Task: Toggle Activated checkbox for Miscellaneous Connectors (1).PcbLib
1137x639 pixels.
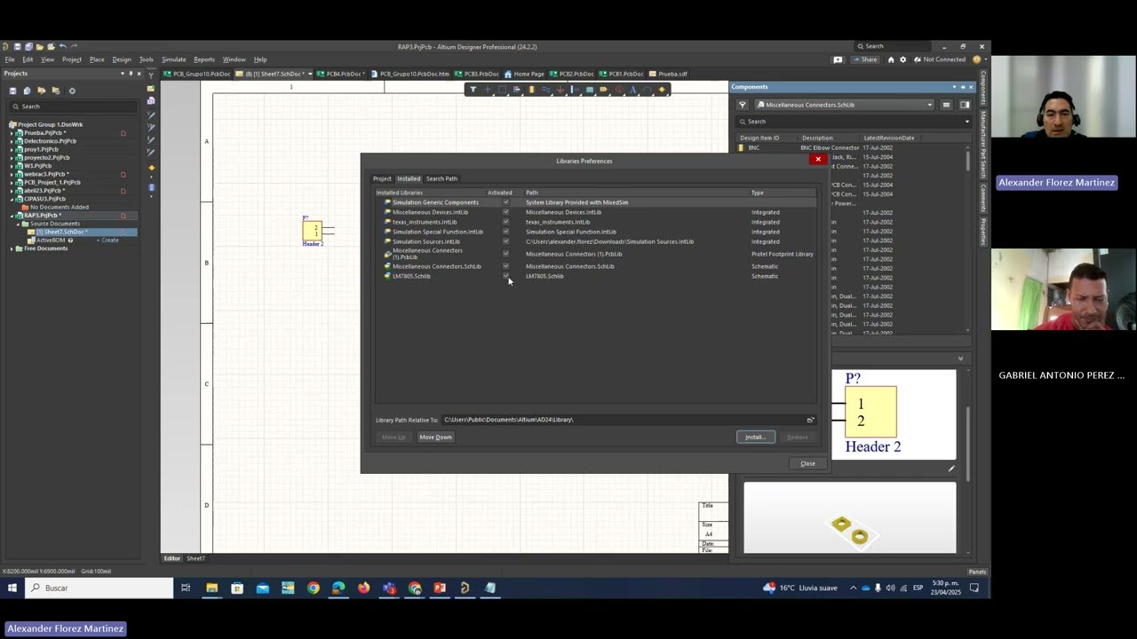Action: pyautogui.click(x=506, y=254)
